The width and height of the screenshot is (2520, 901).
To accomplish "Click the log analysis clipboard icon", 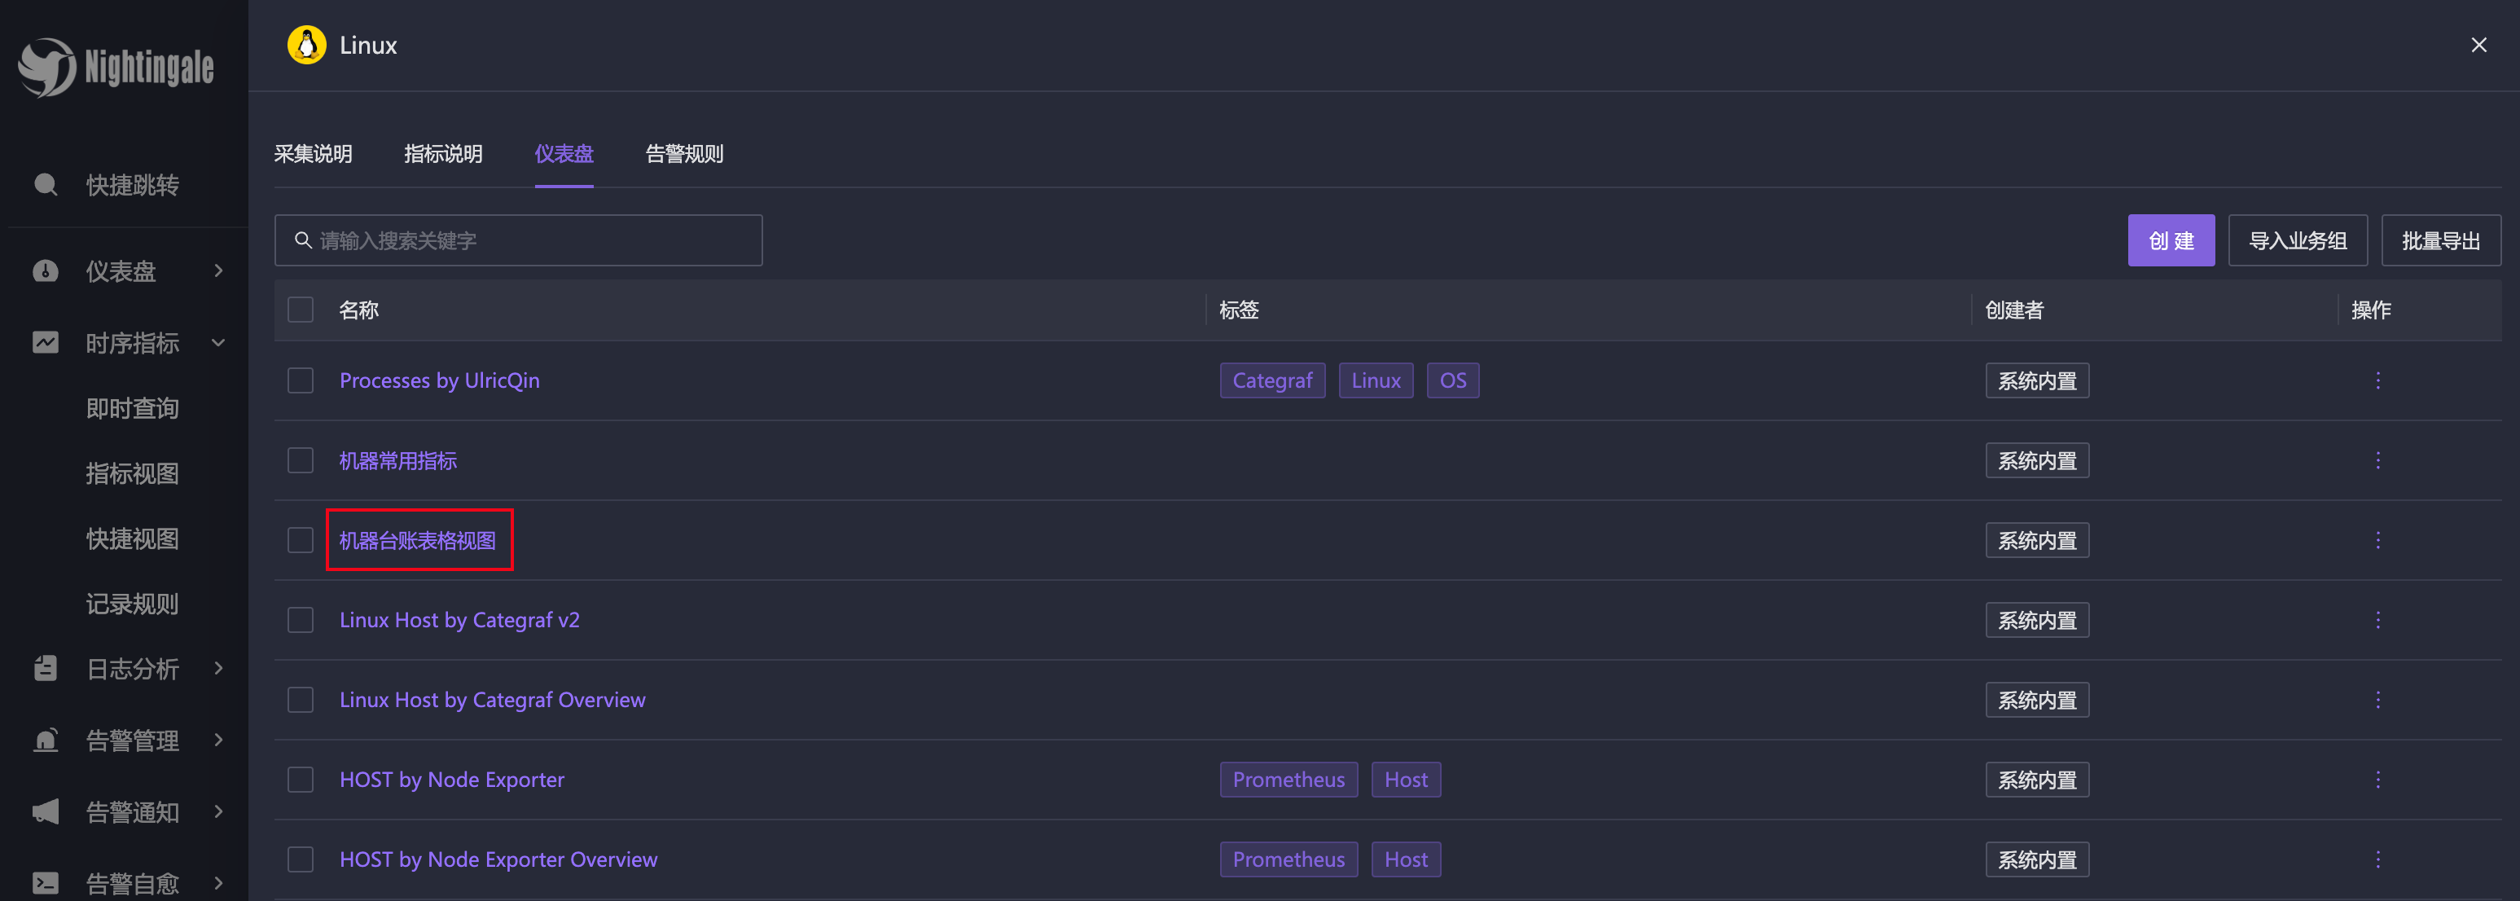I will coord(45,668).
